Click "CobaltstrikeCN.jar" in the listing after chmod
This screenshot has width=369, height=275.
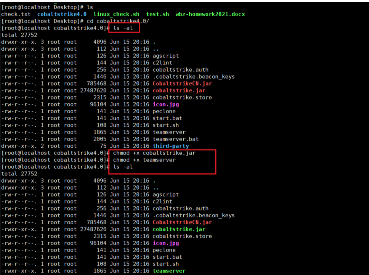tap(182, 222)
